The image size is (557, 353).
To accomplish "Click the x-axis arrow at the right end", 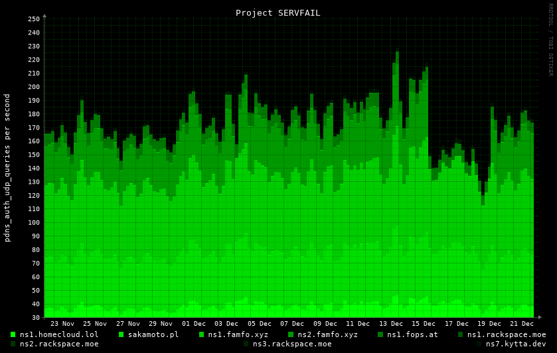I will pos(539,317).
